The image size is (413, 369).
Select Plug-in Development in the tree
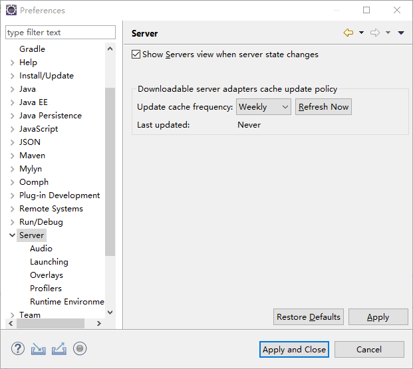pyautogui.click(x=60, y=195)
